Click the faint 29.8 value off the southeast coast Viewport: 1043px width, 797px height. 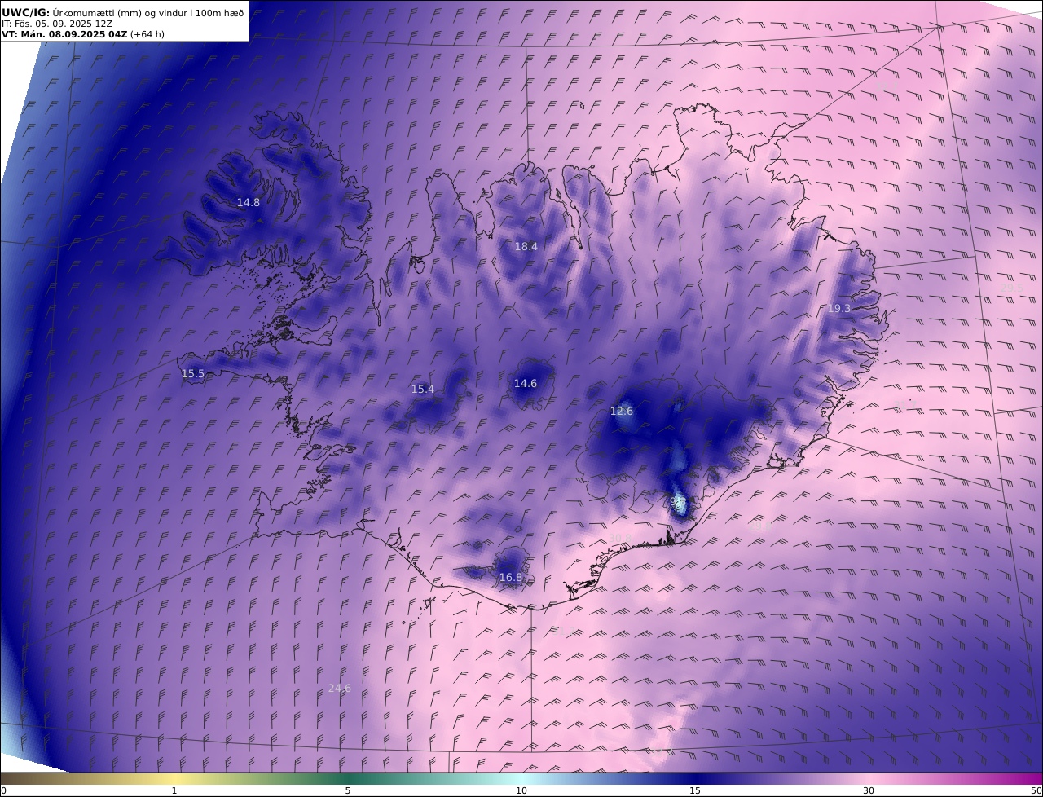click(760, 526)
